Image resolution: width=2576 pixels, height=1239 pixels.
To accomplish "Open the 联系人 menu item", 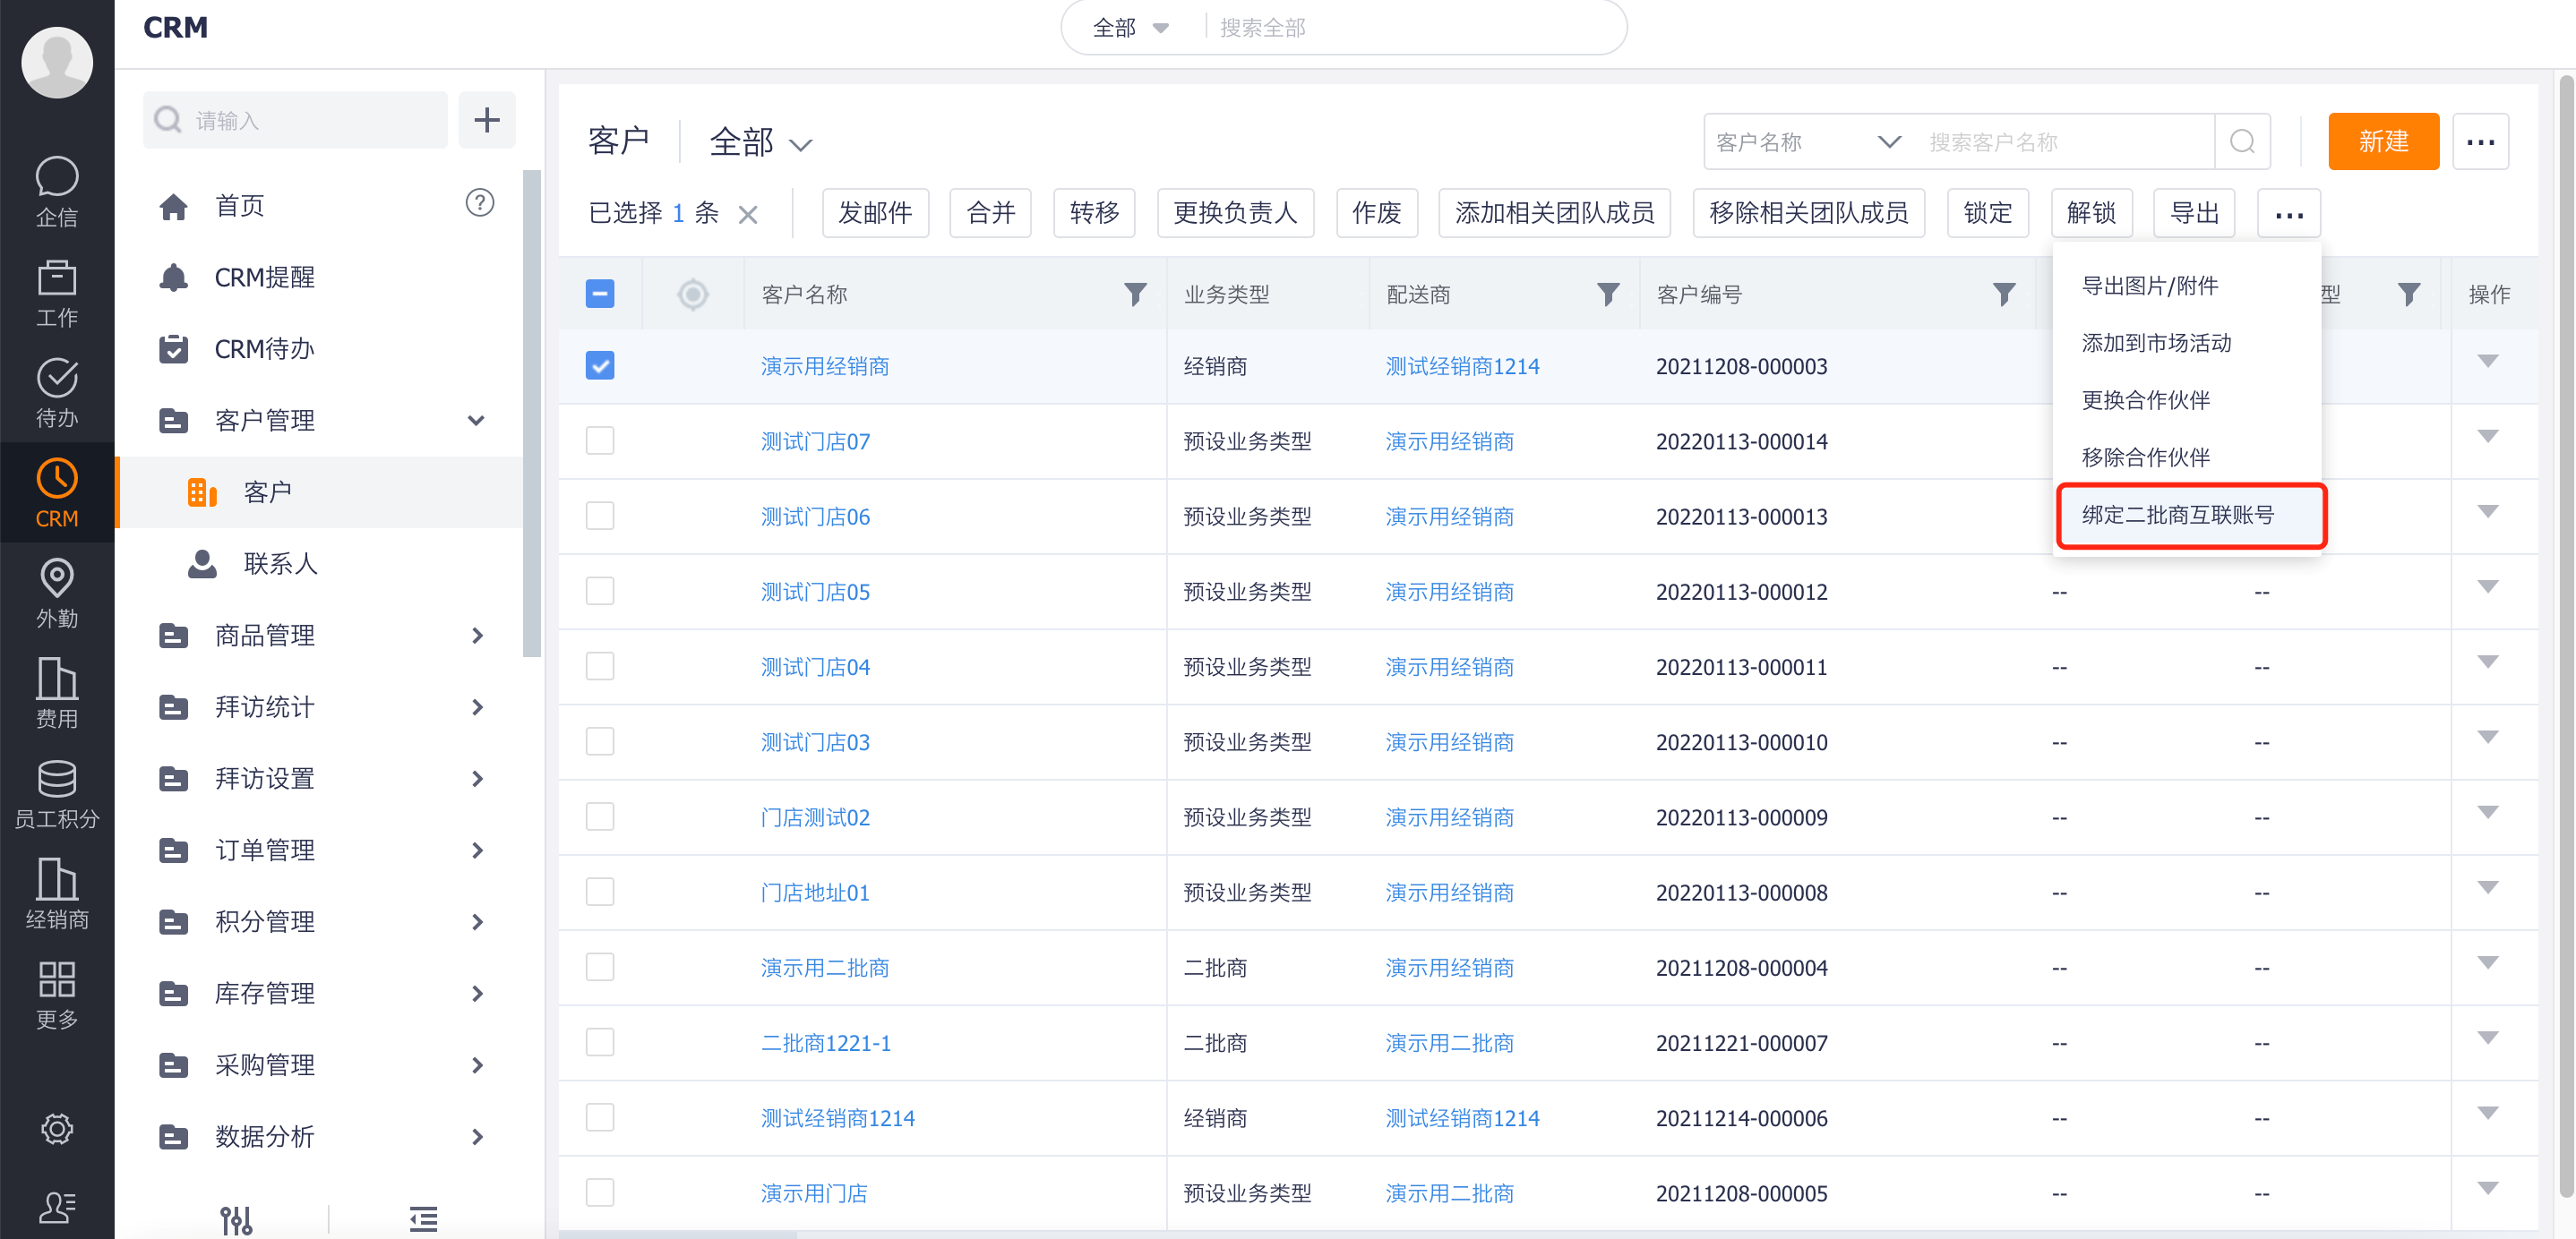I will point(320,563).
